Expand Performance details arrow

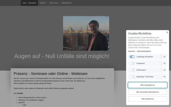click(x=164, y=70)
